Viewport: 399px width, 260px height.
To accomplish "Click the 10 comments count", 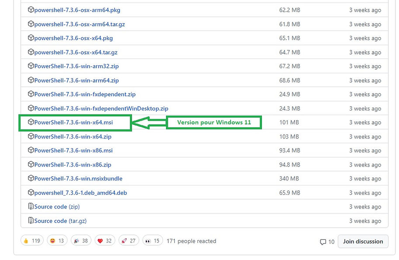I will (331, 242).
